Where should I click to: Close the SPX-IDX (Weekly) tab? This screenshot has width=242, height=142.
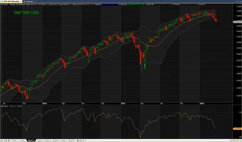[x=21, y=1]
